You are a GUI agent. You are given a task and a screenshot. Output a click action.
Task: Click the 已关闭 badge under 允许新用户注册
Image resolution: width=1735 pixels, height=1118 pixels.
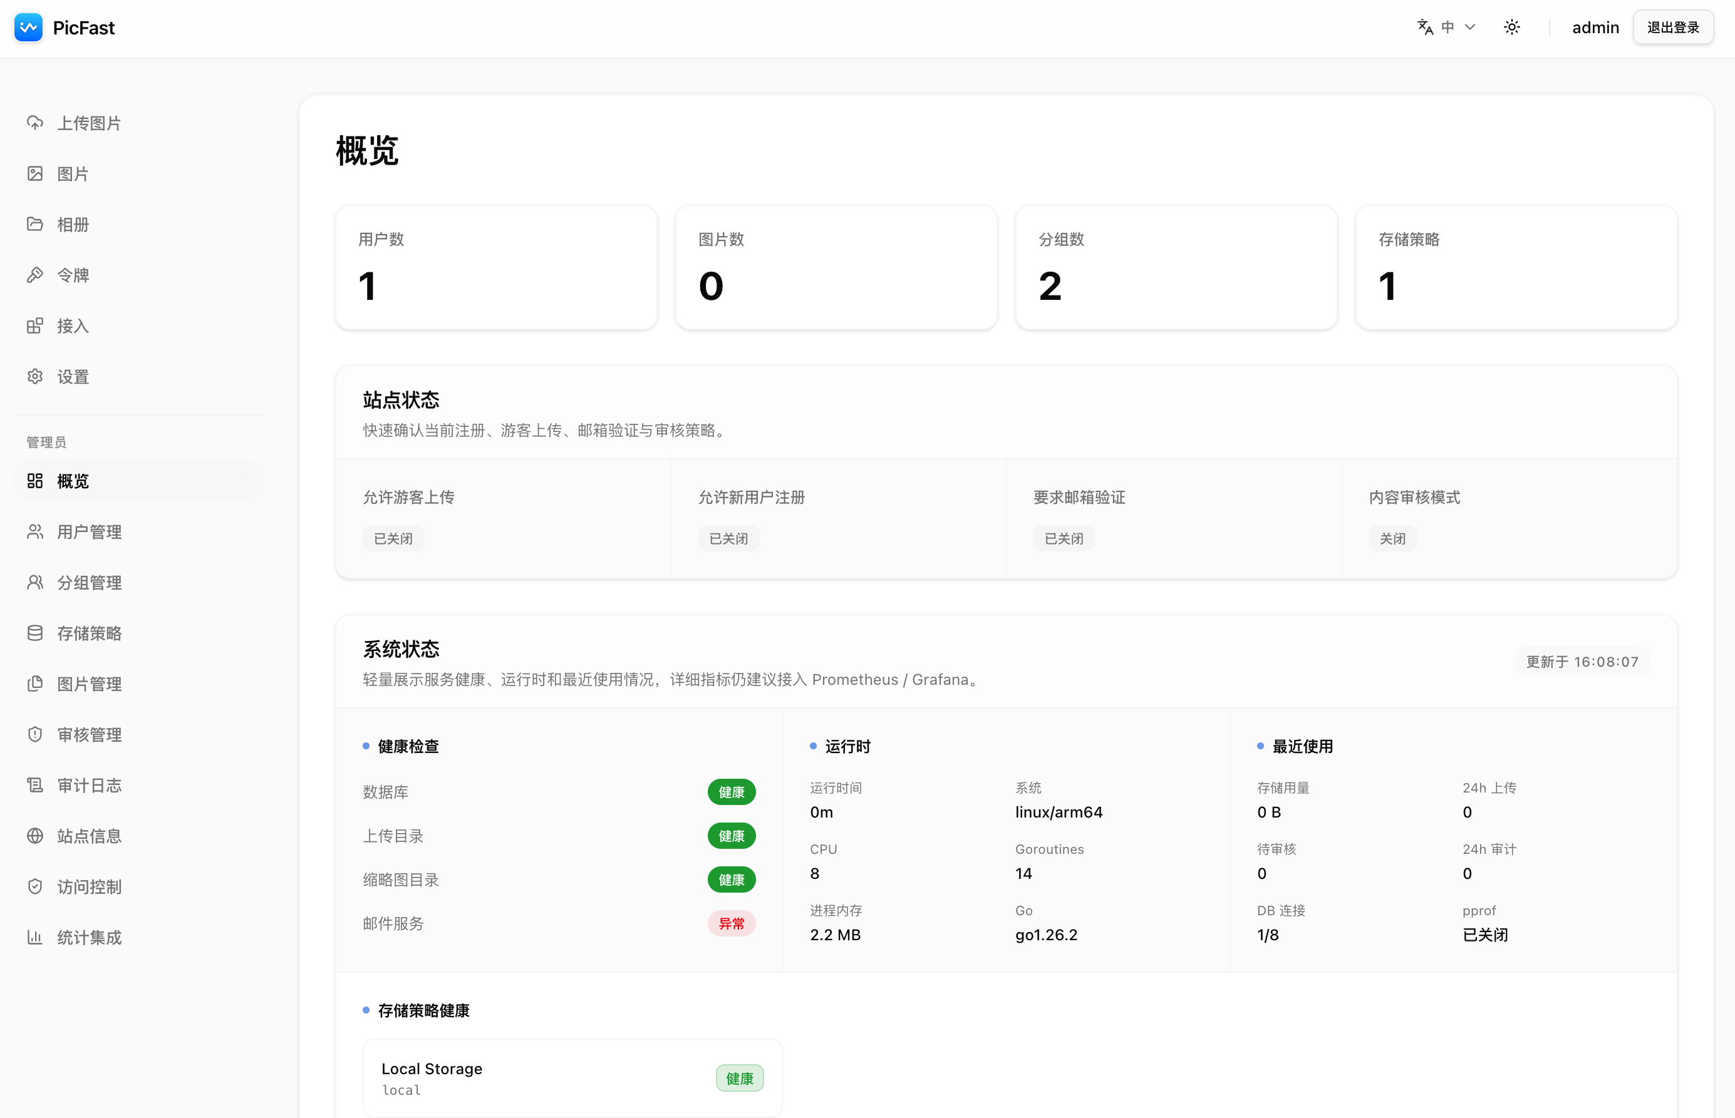[728, 539]
